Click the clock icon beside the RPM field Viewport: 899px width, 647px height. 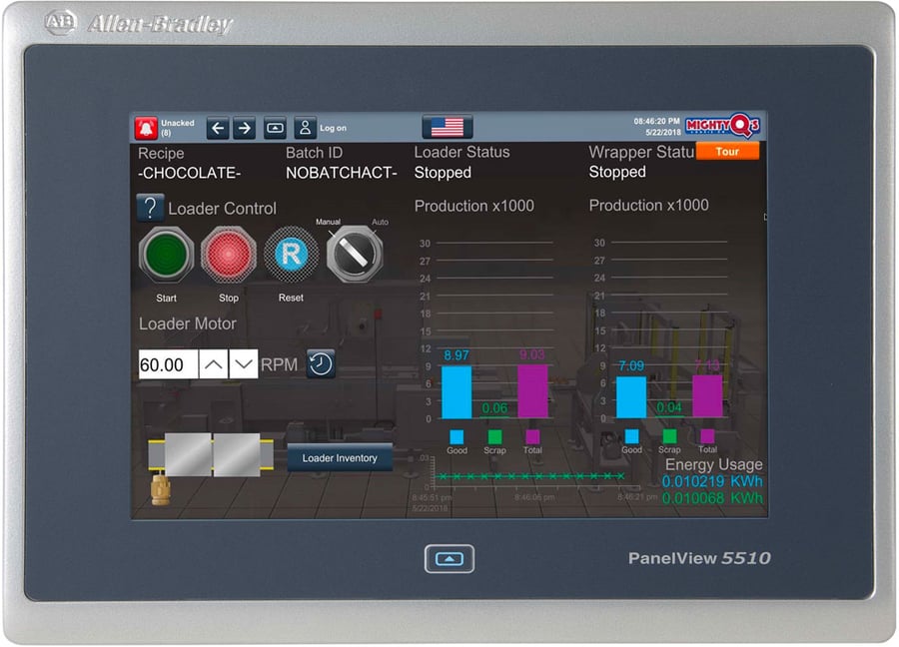[x=320, y=365]
